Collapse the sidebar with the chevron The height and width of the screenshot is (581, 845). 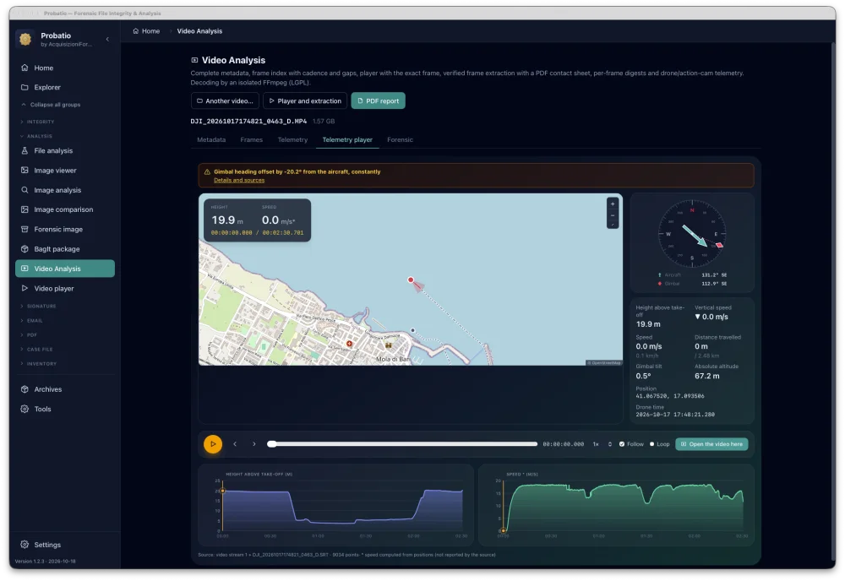(x=107, y=40)
